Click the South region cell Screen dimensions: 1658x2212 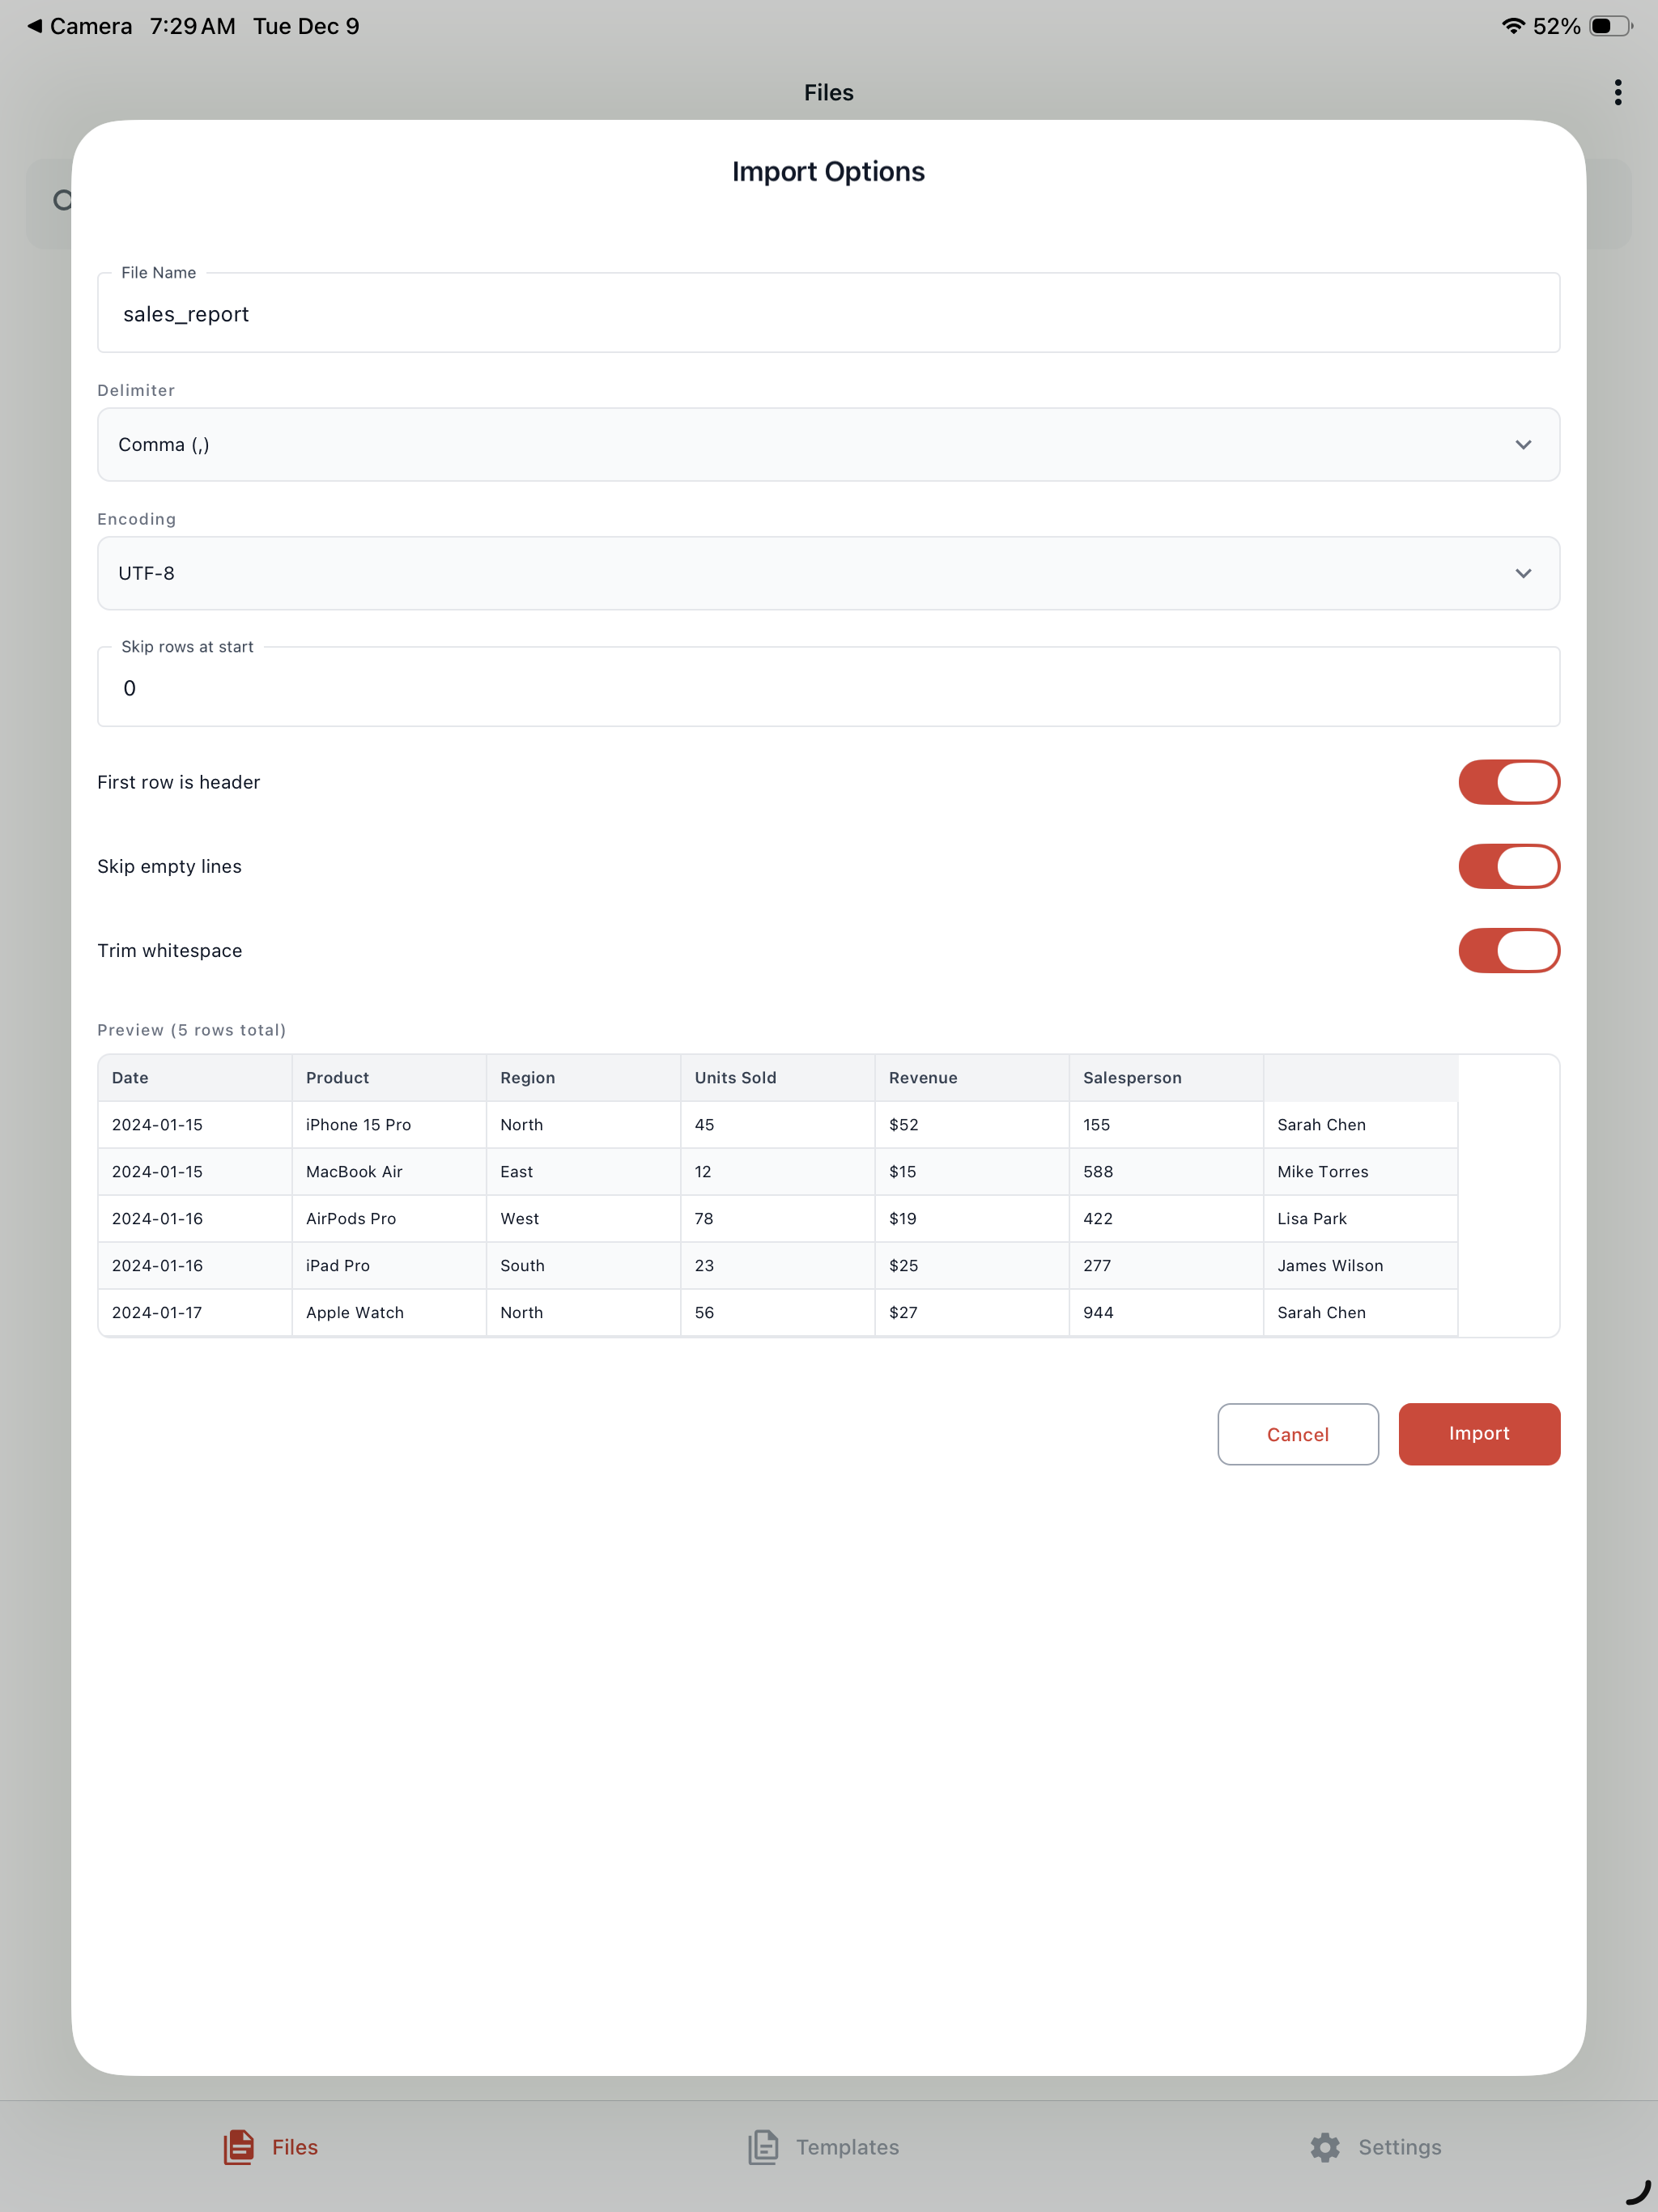click(x=583, y=1265)
